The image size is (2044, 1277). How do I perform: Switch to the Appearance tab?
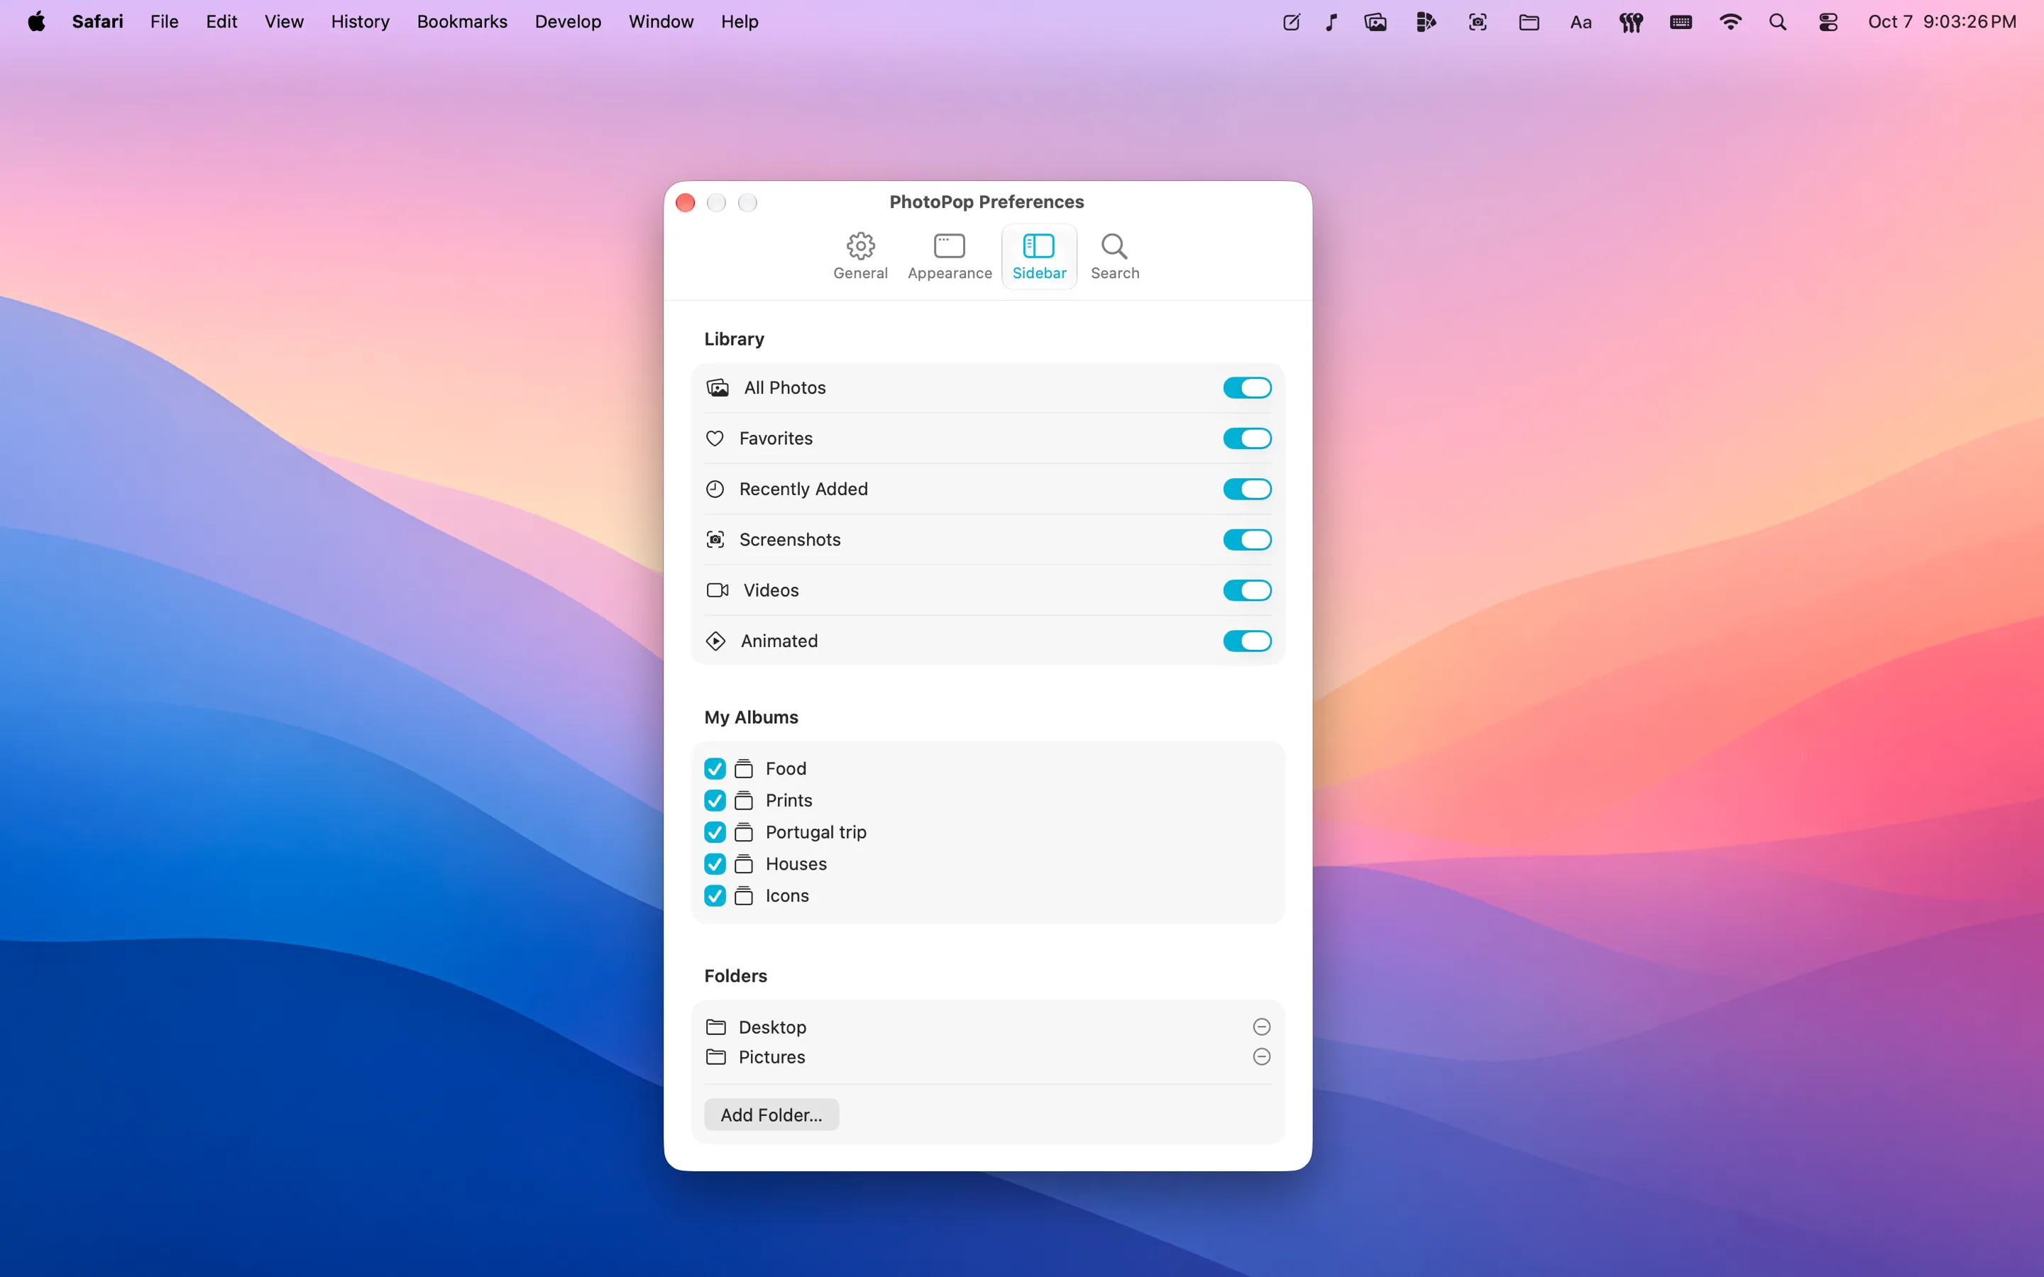[950, 256]
